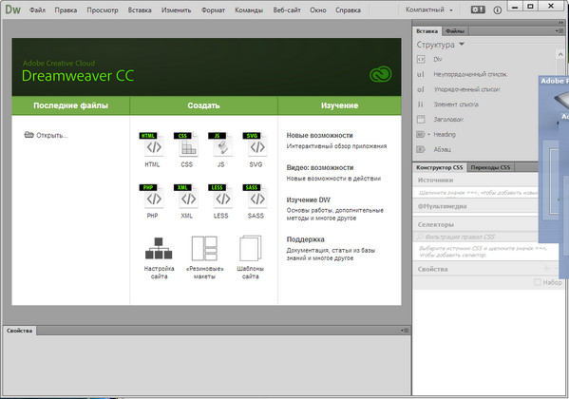
Task: Open the Вставка panel options menu
Action: (560, 31)
